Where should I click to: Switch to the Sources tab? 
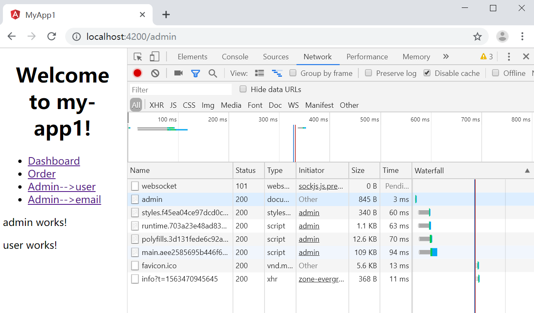(276, 57)
